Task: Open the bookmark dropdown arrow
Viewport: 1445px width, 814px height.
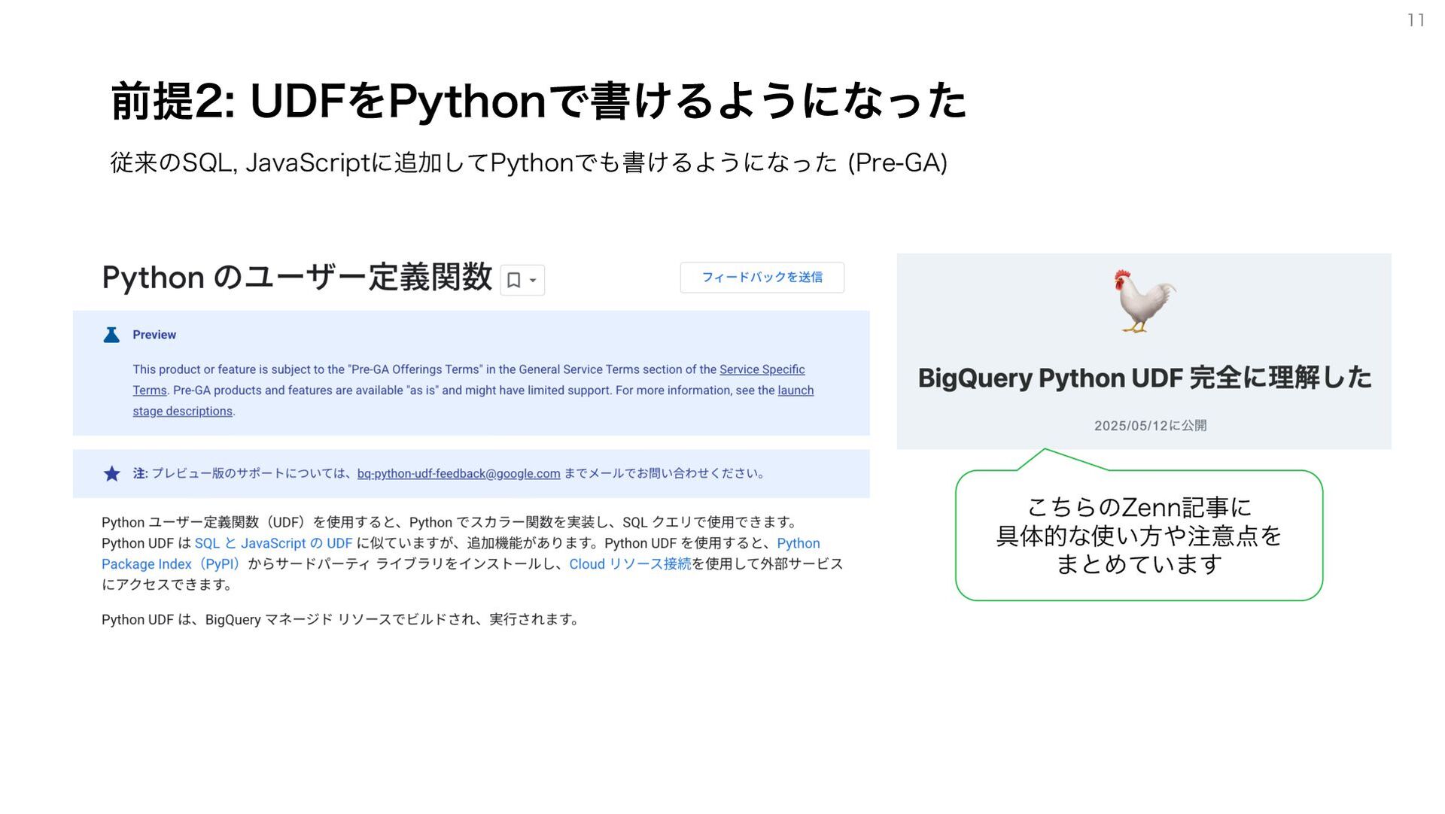Action: 533,281
